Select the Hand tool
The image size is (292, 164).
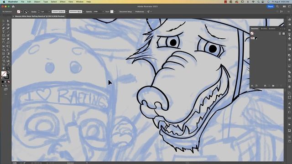(x=3, y=68)
